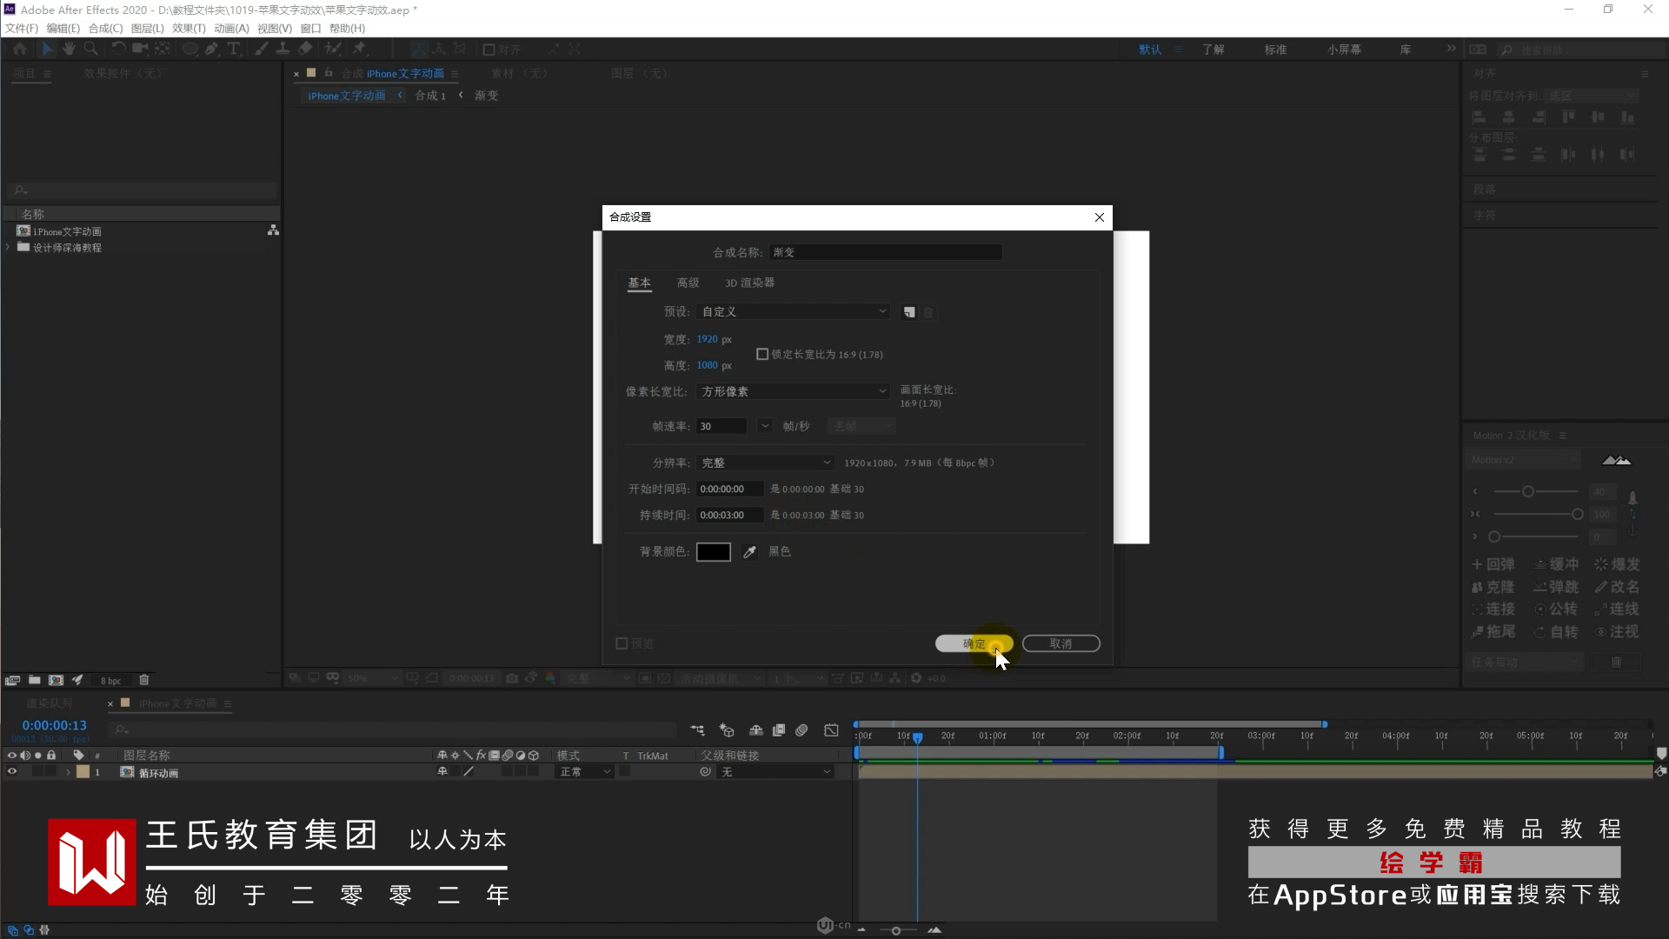Click the save preset icon next to 预设

[909, 312]
